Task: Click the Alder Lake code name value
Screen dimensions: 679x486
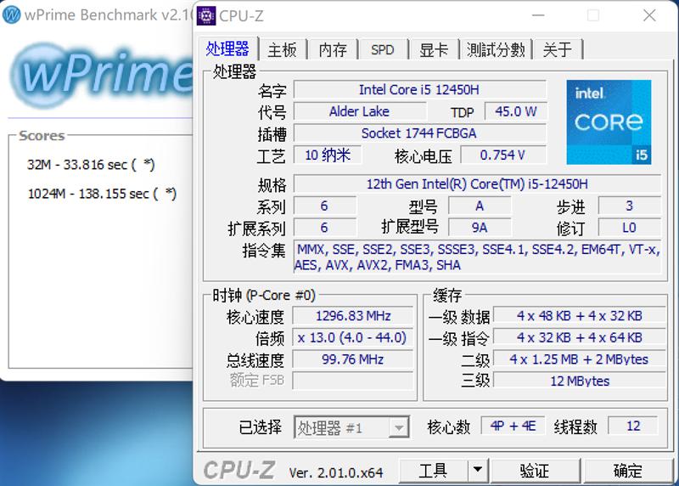Action: pyautogui.click(x=359, y=111)
